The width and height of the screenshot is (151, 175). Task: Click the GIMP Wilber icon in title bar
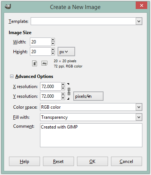(8, 6)
